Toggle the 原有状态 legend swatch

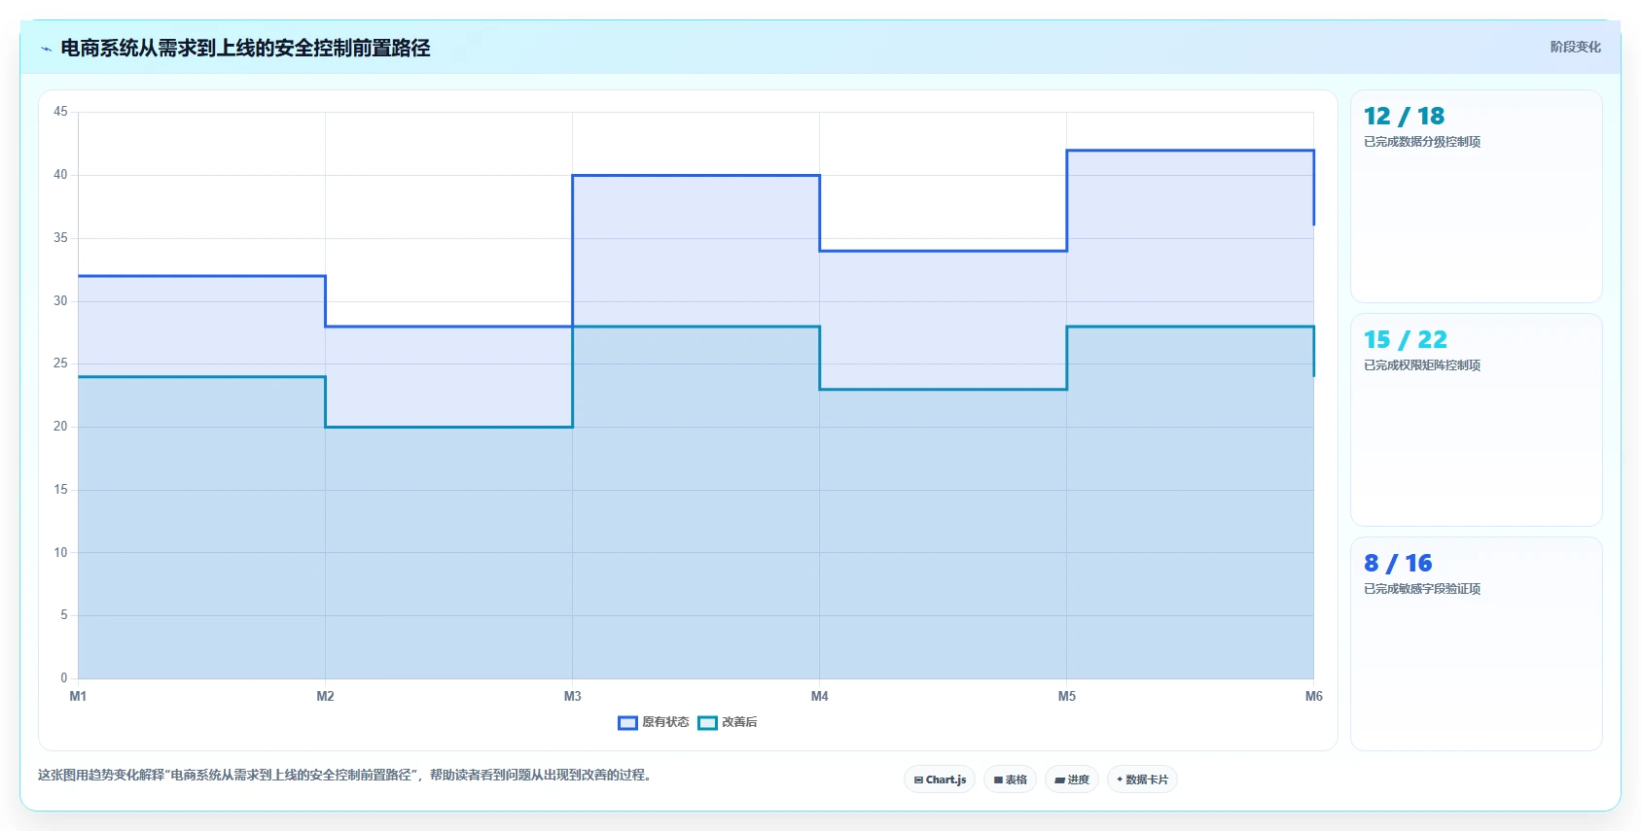click(x=627, y=722)
